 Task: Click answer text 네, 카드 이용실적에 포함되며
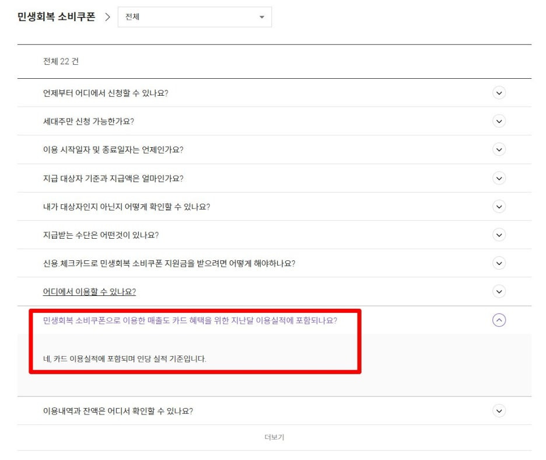pyautogui.click(x=125, y=358)
